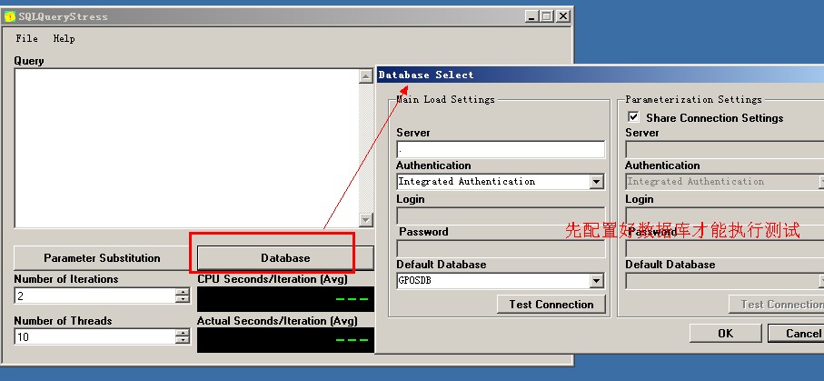Increase Number of Threads with up spinner
824x381 pixels.
(x=183, y=333)
